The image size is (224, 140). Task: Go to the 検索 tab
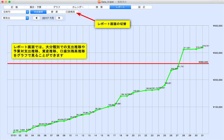click(99, 7)
